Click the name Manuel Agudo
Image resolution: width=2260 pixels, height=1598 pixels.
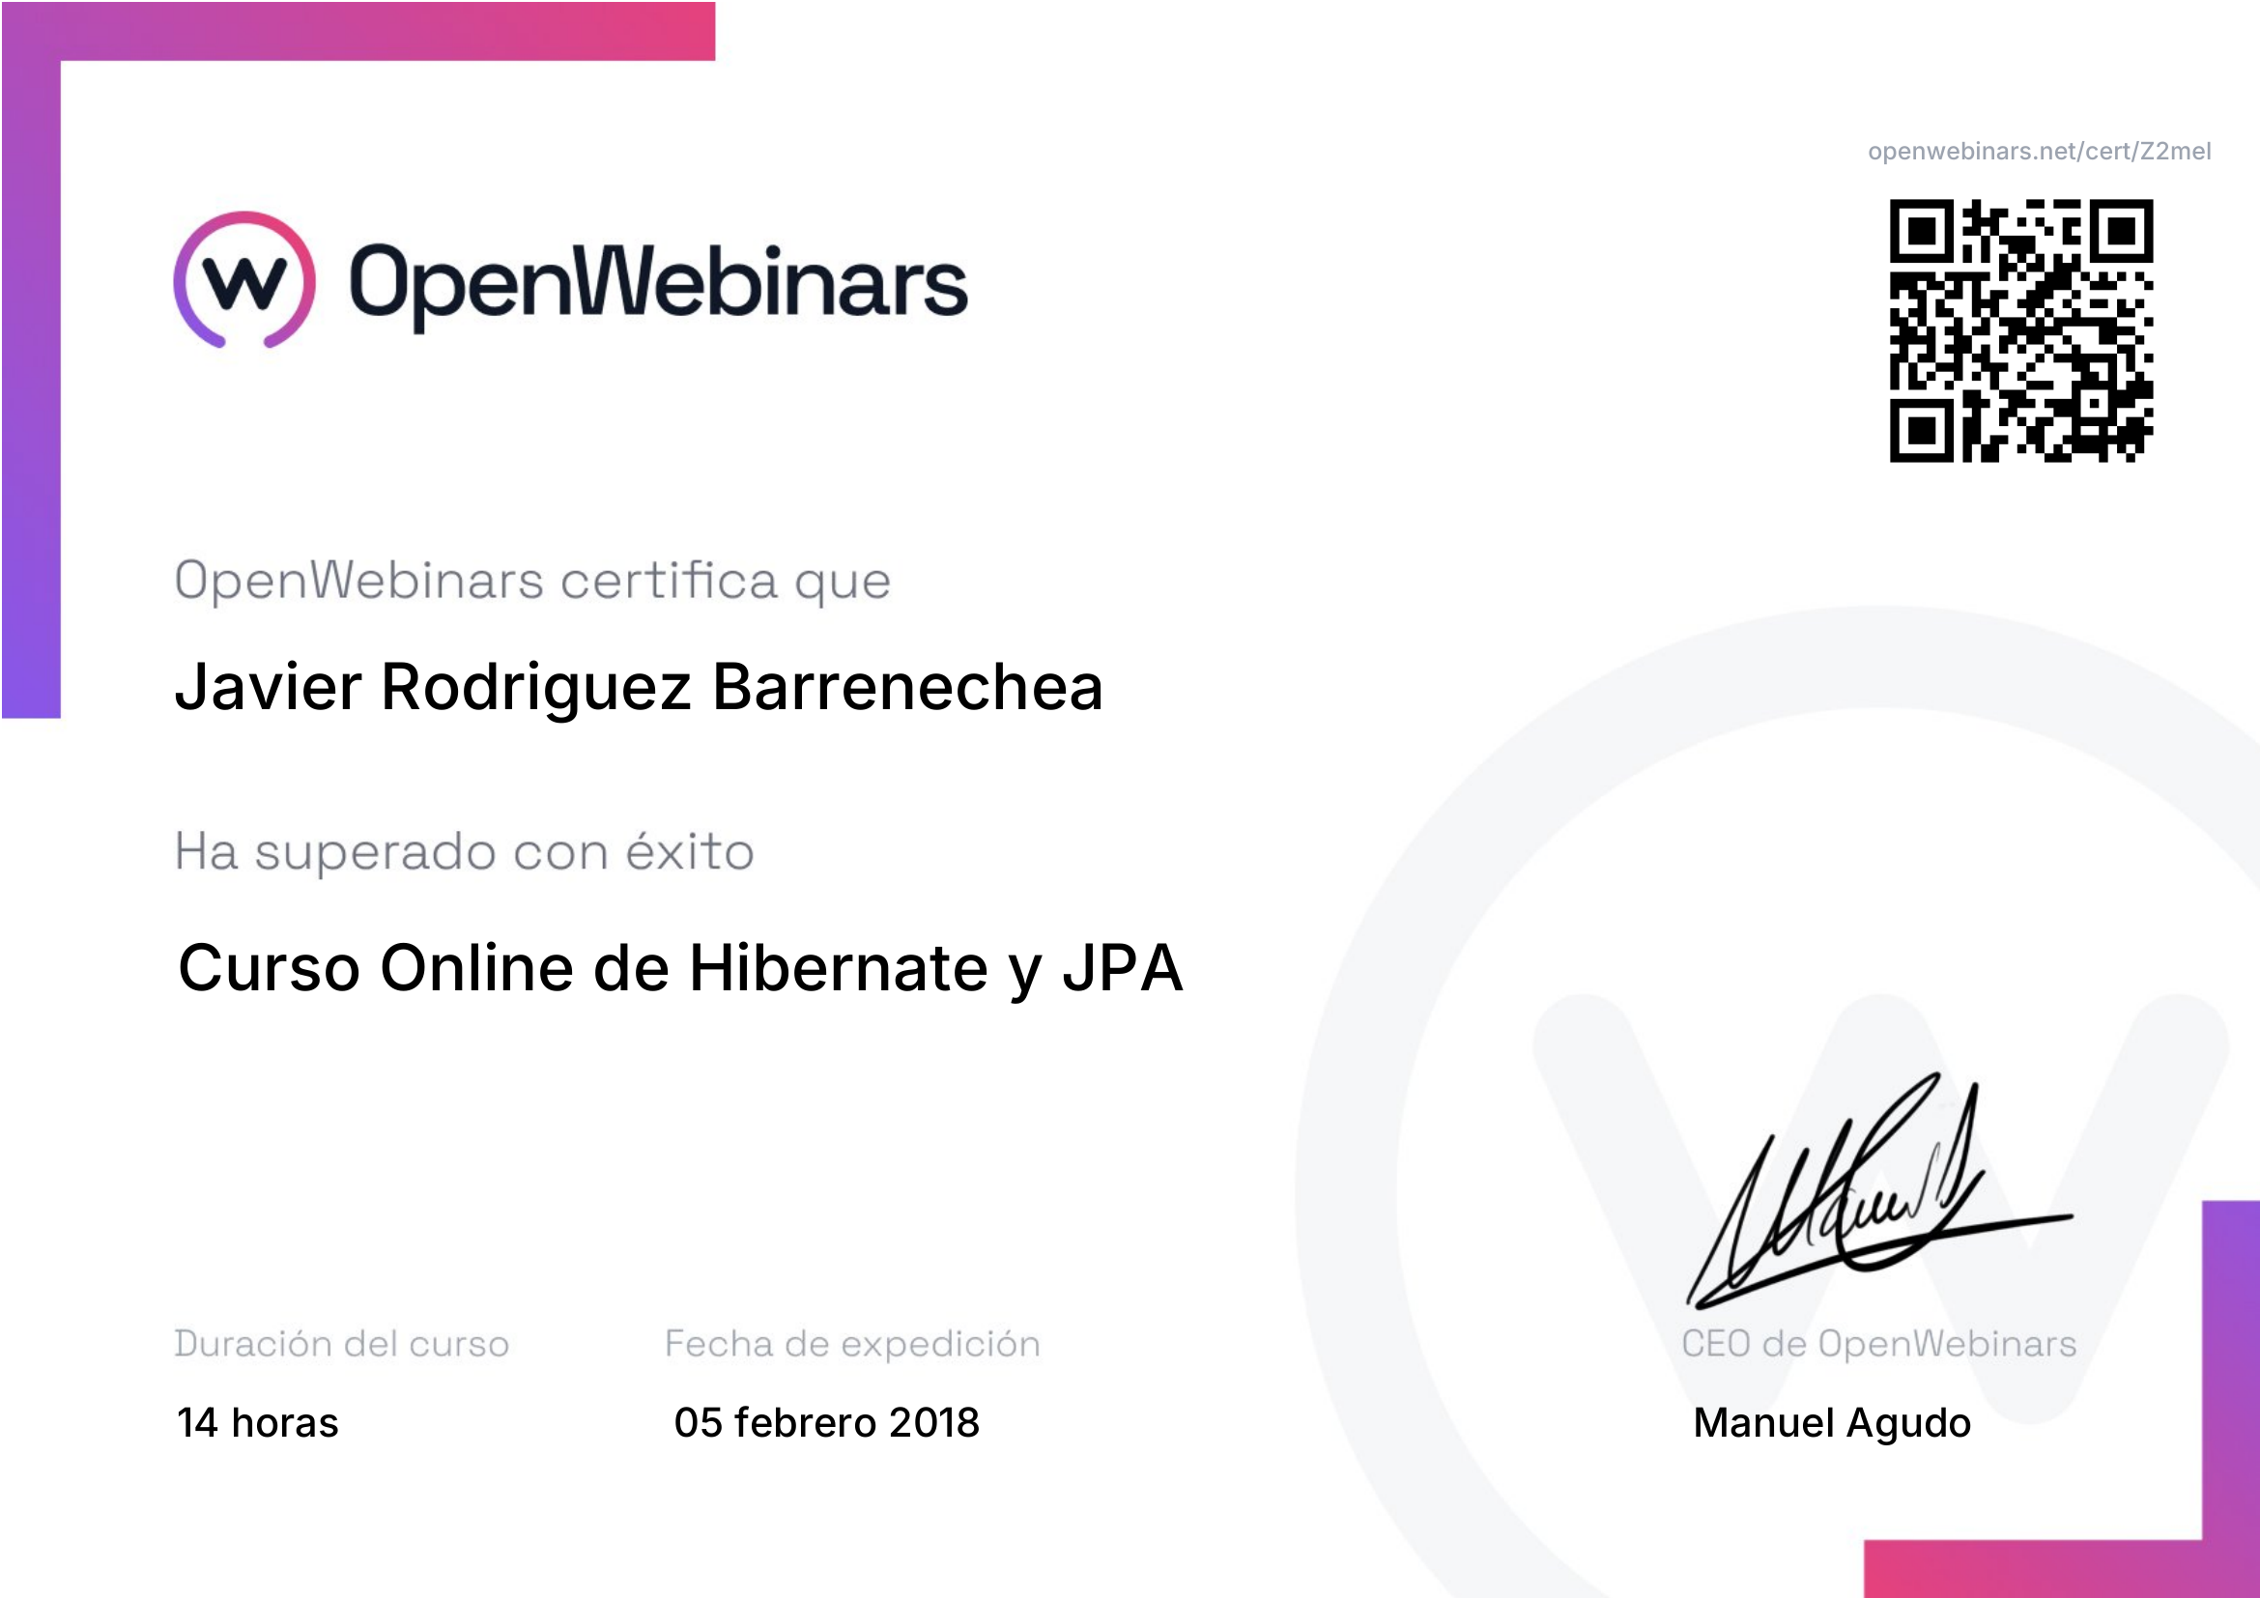[x=1832, y=1424]
